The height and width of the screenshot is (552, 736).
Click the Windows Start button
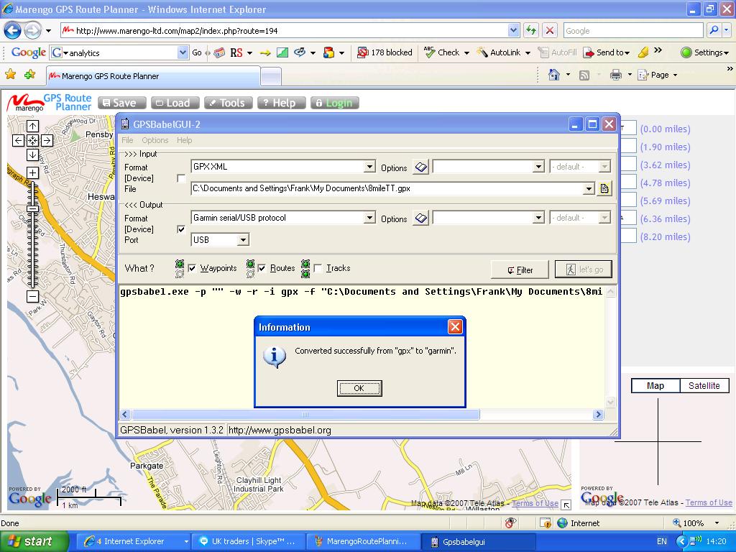(x=30, y=541)
